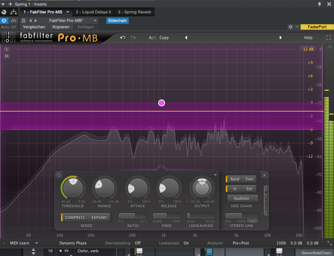334x256 pixels.
Task: Click the Range knob
Action: pos(105,188)
